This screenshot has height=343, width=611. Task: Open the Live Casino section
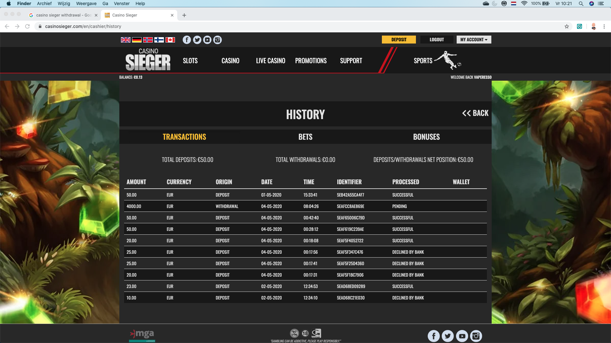tap(271, 61)
